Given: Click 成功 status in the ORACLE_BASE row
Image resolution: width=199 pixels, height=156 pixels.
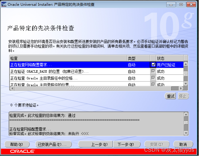Looking at the screenshot, I should pyautogui.click(x=160, y=71).
